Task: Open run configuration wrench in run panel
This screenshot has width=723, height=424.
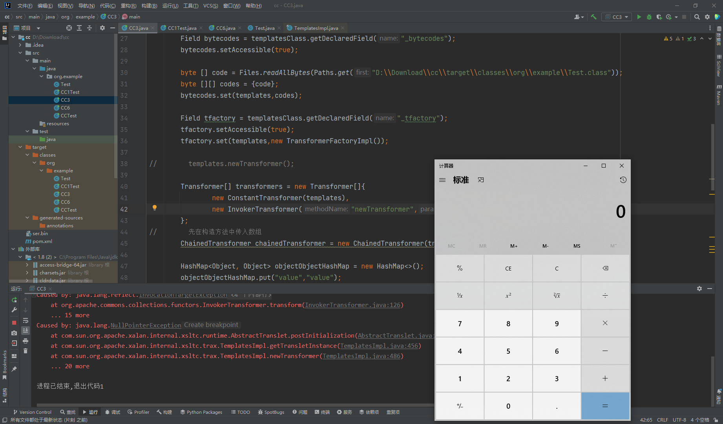Action: (x=14, y=310)
